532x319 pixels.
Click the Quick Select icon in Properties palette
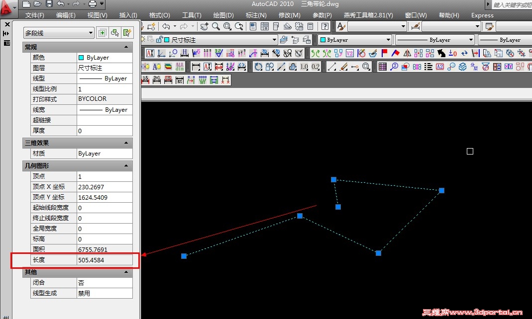coord(127,33)
